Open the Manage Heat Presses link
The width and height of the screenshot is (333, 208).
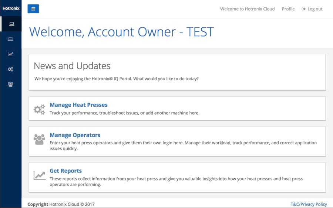[x=78, y=105]
